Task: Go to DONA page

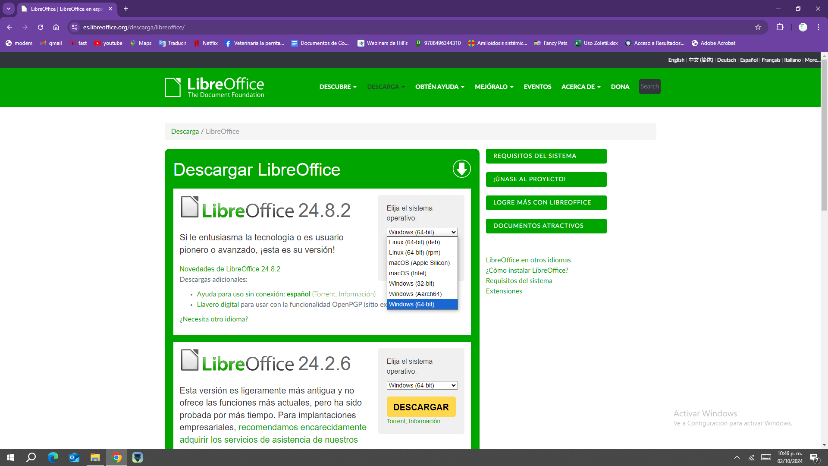Action: (x=620, y=87)
